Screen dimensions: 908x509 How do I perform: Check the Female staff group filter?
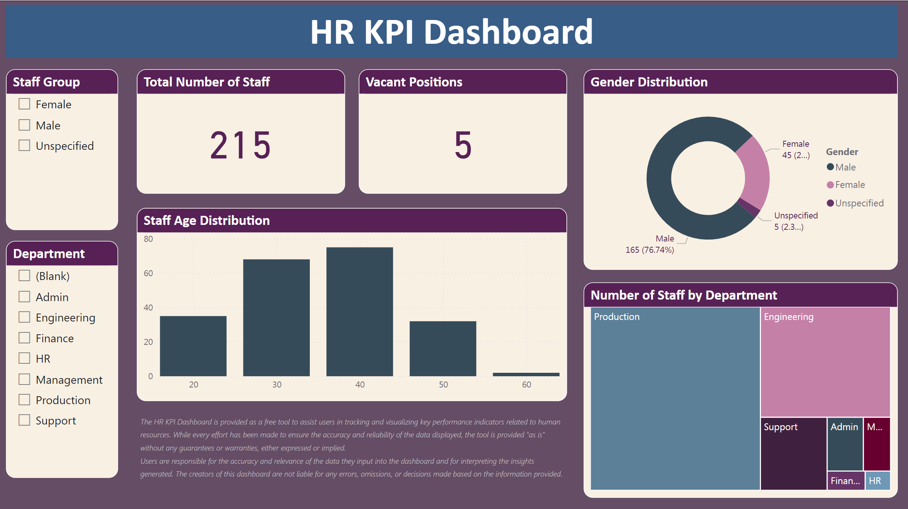pyautogui.click(x=24, y=104)
